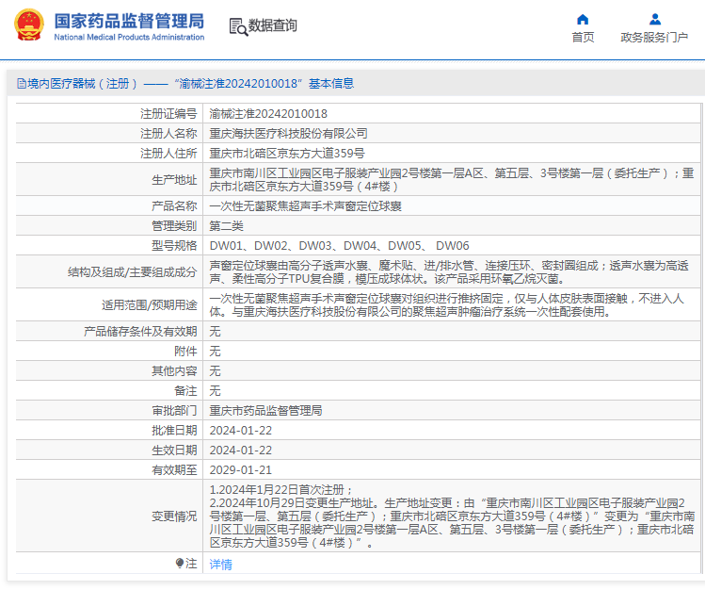Click the 批准日期 label cell
Screen dimensions: 705x590
pos(110,431)
